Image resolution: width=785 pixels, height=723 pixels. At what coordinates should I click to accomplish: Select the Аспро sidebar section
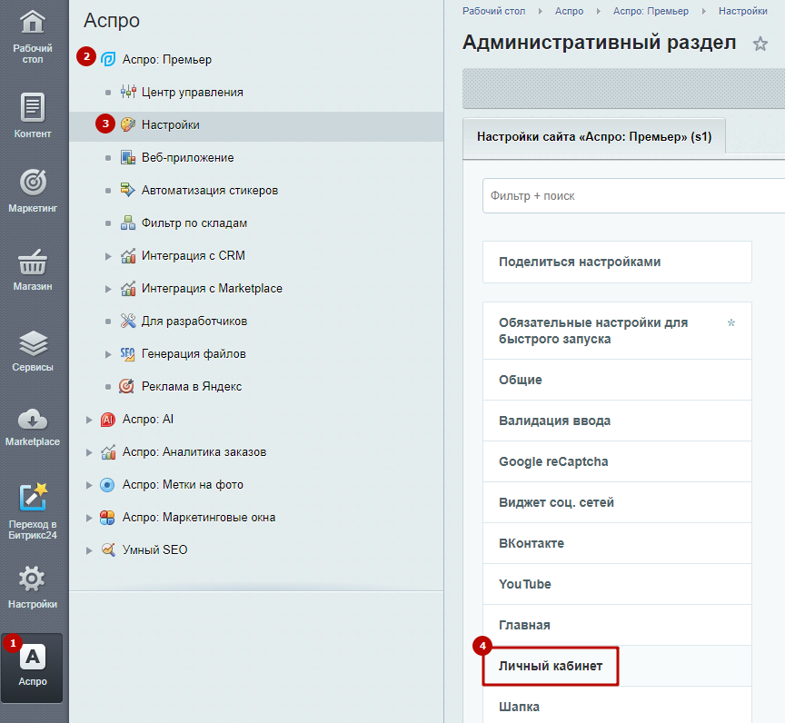pyautogui.click(x=32, y=668)
